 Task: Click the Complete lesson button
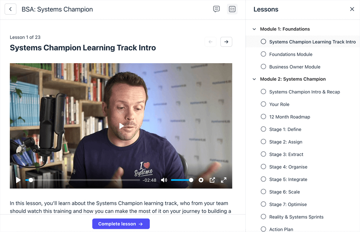coord(121,224)
